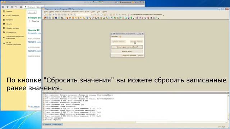Click the line Есть изменения: Количество документов

63,103
